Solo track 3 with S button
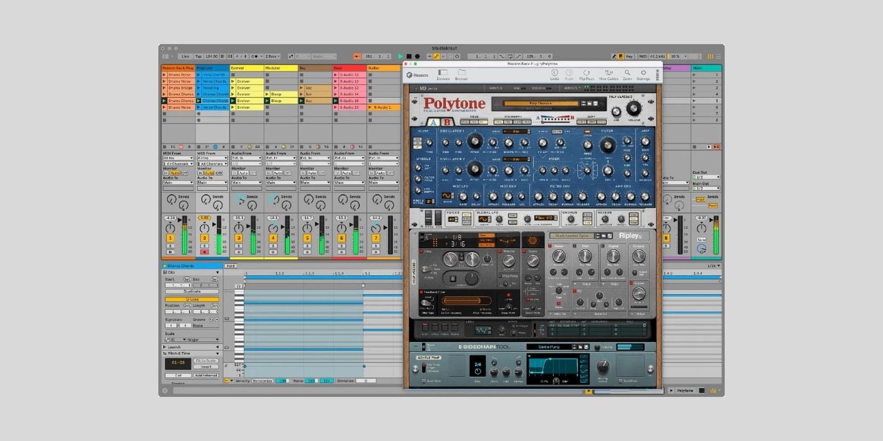 (238, 245)
